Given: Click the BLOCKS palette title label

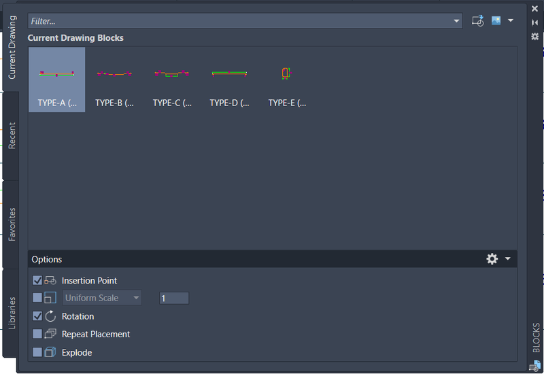Looking at the screenshot, I should (x=537, y=337).
